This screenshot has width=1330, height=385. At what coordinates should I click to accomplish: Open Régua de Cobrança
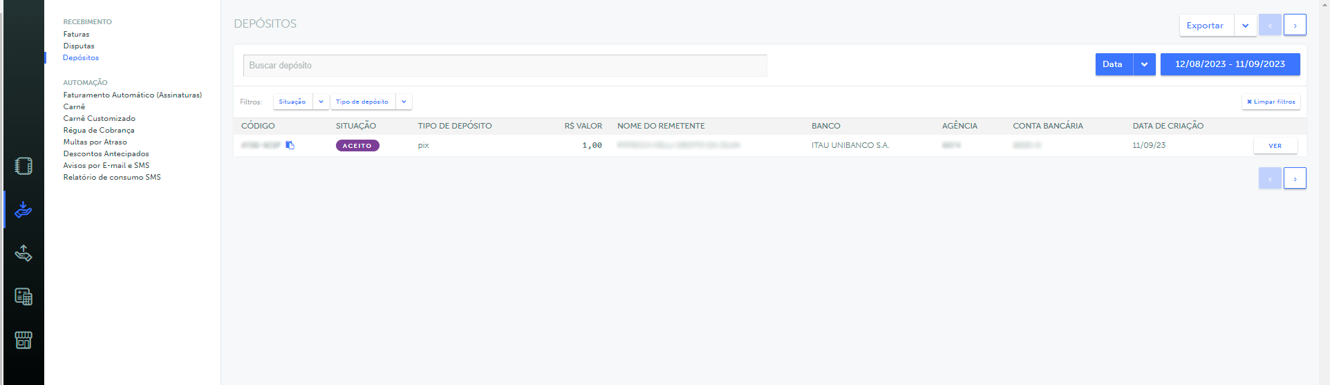[99, 130]
